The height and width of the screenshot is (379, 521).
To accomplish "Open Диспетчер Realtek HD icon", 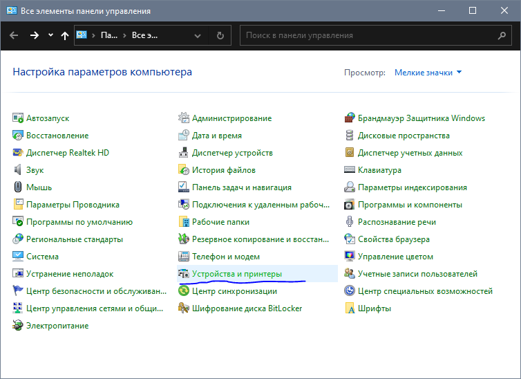I will coord(17,153).
